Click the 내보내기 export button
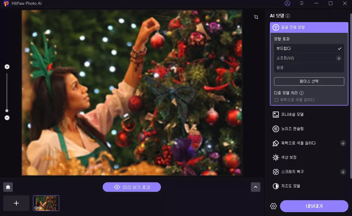352x216 pixels. click(314, 206)
